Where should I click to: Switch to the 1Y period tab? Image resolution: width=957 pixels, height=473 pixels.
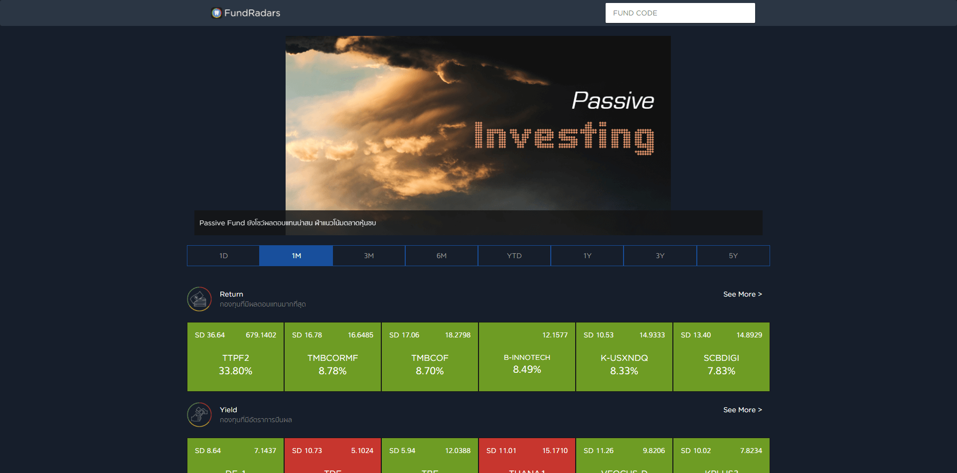(x=587, y=256)
